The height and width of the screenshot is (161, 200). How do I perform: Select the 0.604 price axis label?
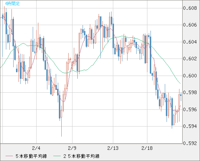(190, 42)
